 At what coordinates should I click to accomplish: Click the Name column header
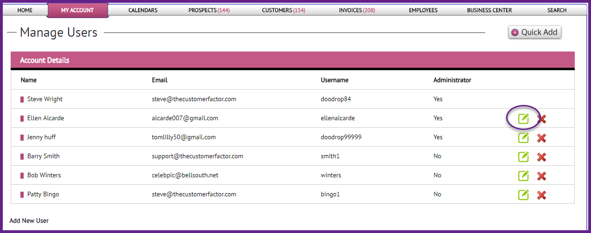[x=29, y=80]
